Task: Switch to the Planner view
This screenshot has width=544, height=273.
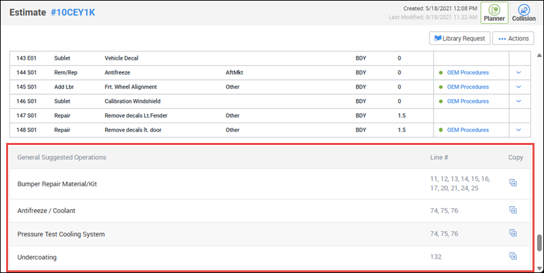Action: 495,12
